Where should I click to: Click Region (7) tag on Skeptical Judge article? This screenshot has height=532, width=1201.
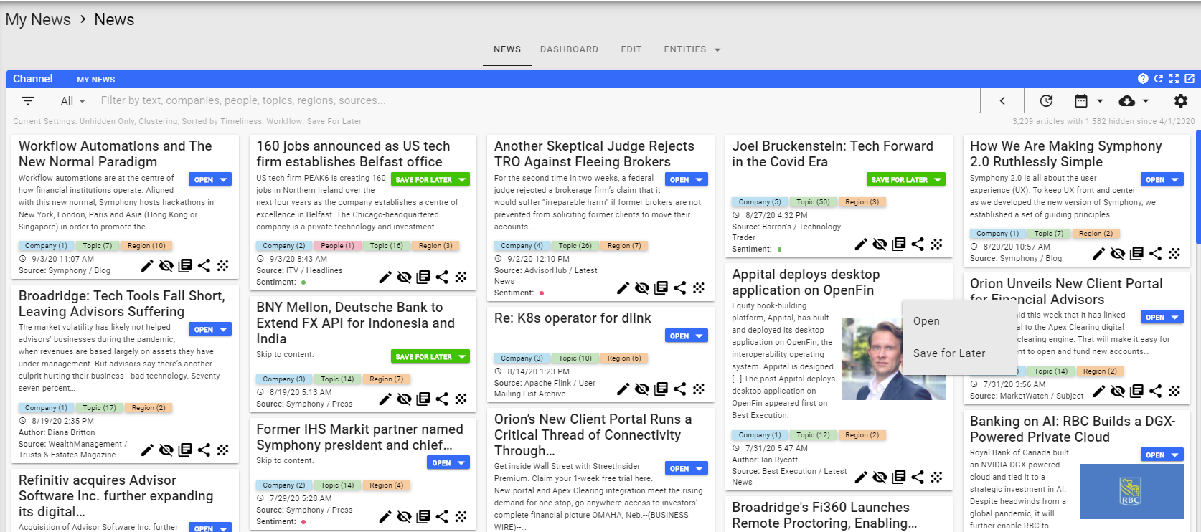tap(624, 246)
